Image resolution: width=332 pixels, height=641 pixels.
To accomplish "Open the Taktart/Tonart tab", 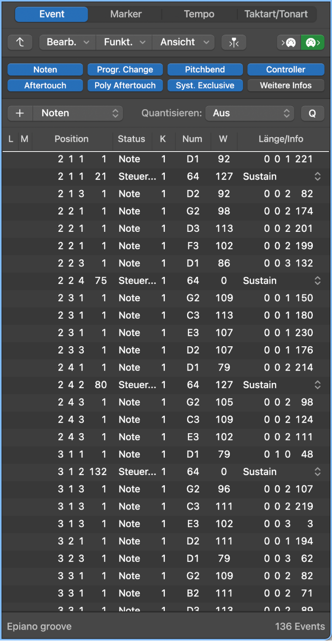I will tap(276, 14).
